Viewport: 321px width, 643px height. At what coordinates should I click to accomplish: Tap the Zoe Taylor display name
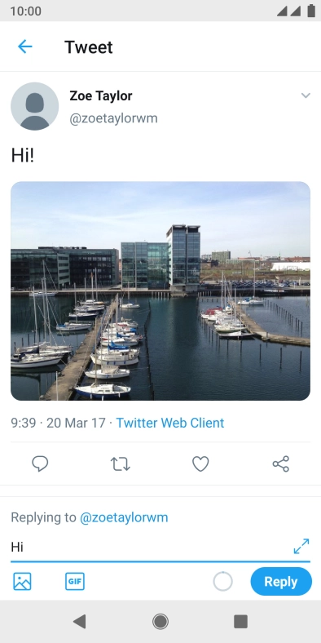coord(101,96)
